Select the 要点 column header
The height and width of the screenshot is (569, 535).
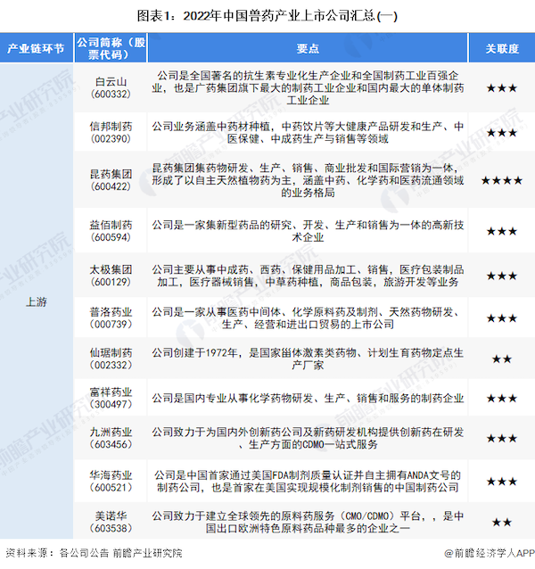(308, 48)
